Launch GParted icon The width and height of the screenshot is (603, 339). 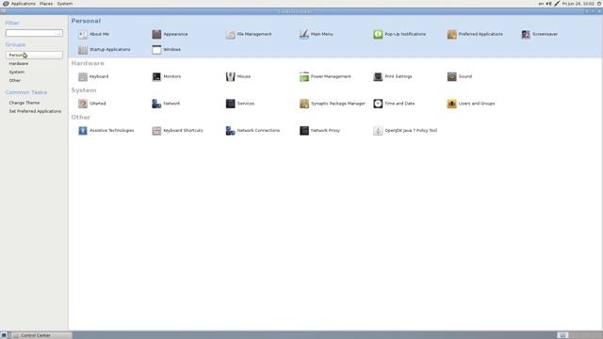coord(83,104)
